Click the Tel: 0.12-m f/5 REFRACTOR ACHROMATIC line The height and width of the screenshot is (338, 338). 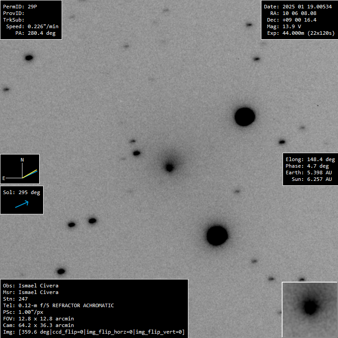pos(59,306)
